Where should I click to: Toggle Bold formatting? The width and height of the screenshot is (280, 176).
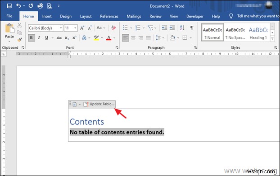(32, 38)
